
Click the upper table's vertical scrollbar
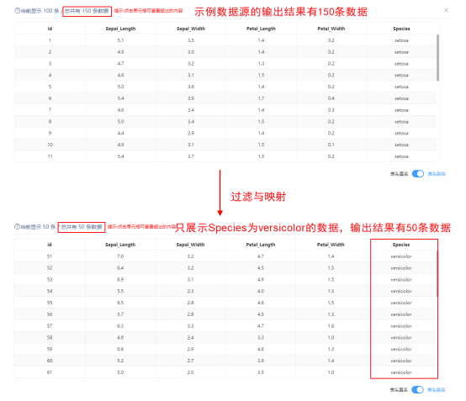click(437, 58)
